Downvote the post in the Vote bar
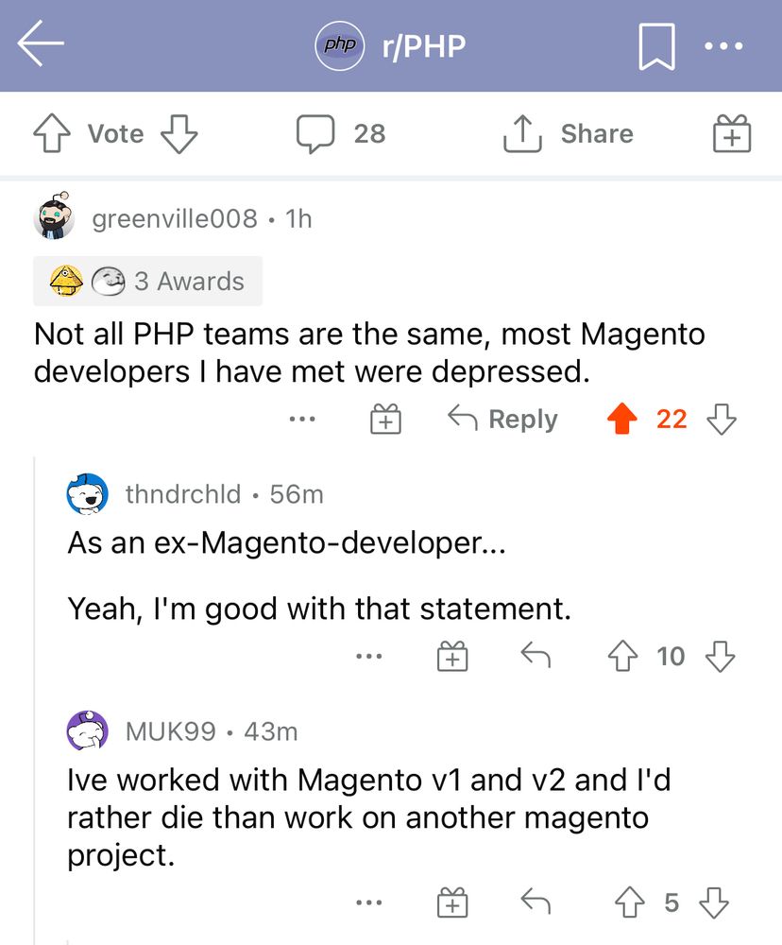 coord(178,134)
